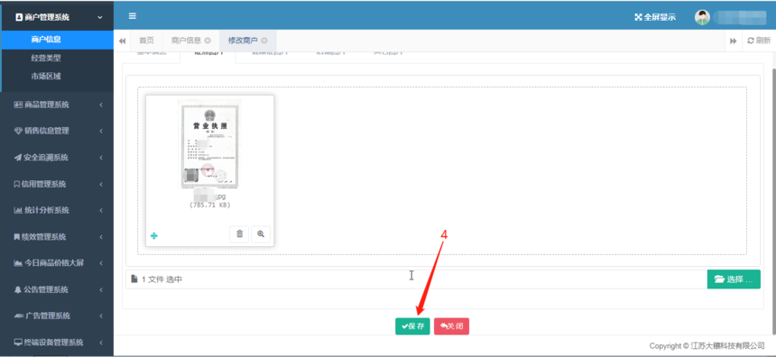Screen dimensions: 776x357
Task: Close the 修改商户 tab with its x icon
Action: [264, 41]
